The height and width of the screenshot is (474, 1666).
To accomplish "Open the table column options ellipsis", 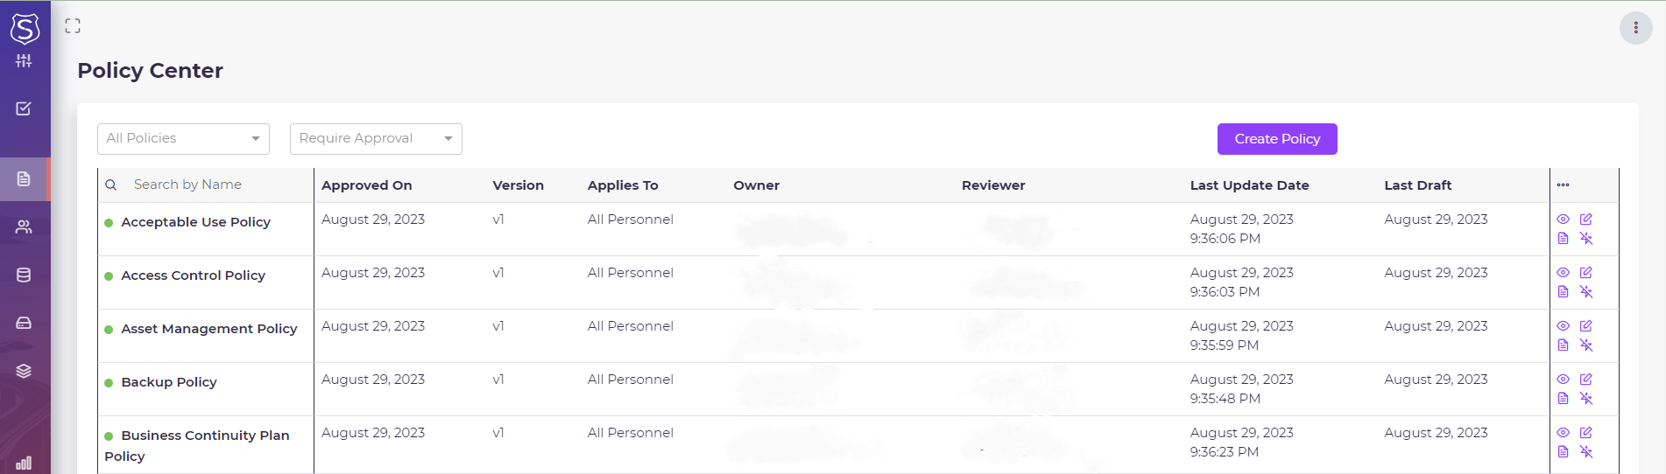I will click(x=1564, y=185).
